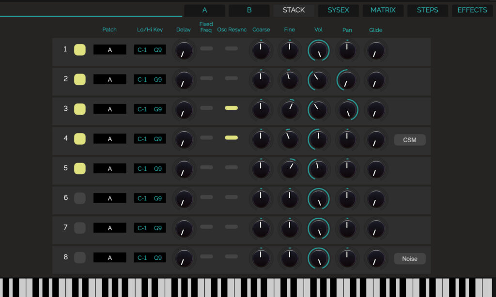This screenshot has width=496, height=297.
Task: Click the Fine knob on layer 5
Action: [x=290, y=169]
